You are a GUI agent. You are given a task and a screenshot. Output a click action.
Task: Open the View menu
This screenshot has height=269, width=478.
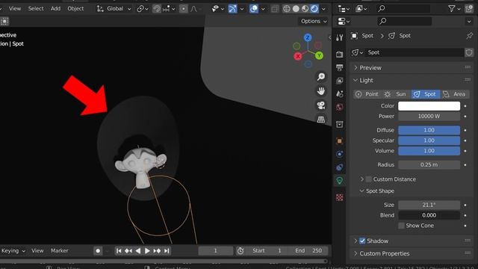[x=15, y=8]
